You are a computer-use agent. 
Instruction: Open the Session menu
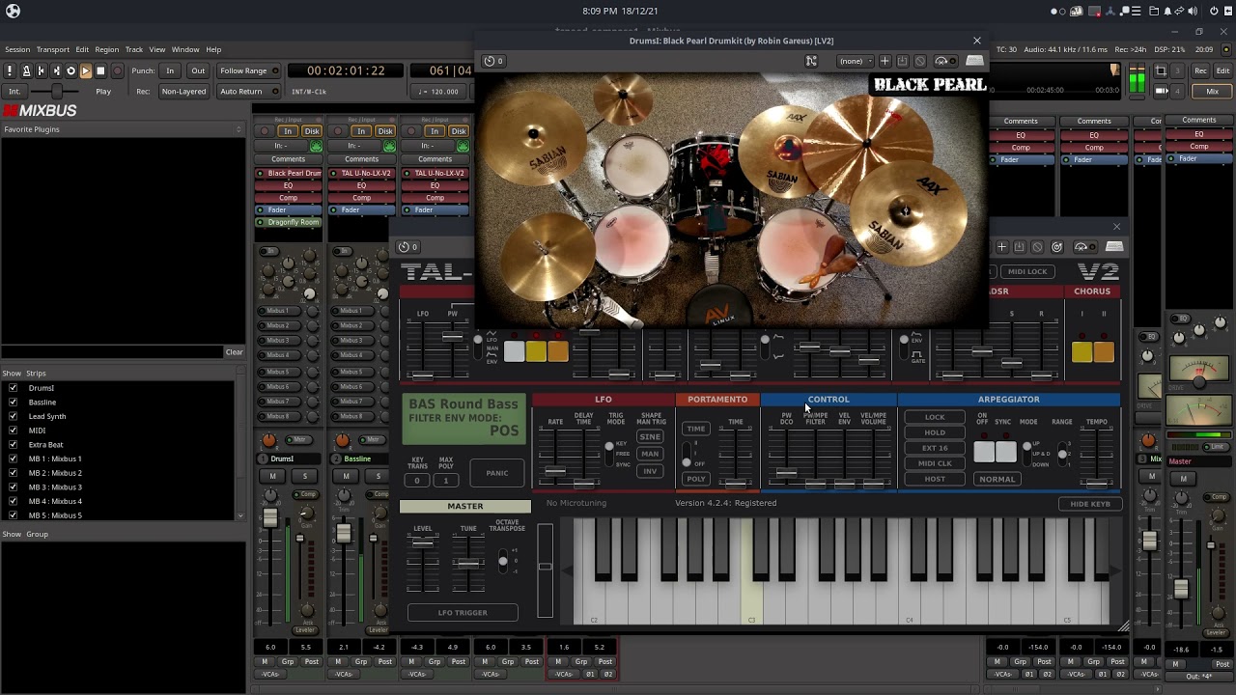17,49
